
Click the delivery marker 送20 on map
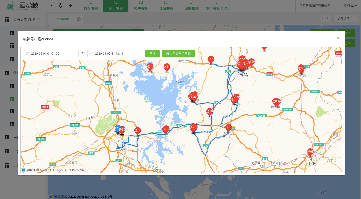tap(209, 112)
